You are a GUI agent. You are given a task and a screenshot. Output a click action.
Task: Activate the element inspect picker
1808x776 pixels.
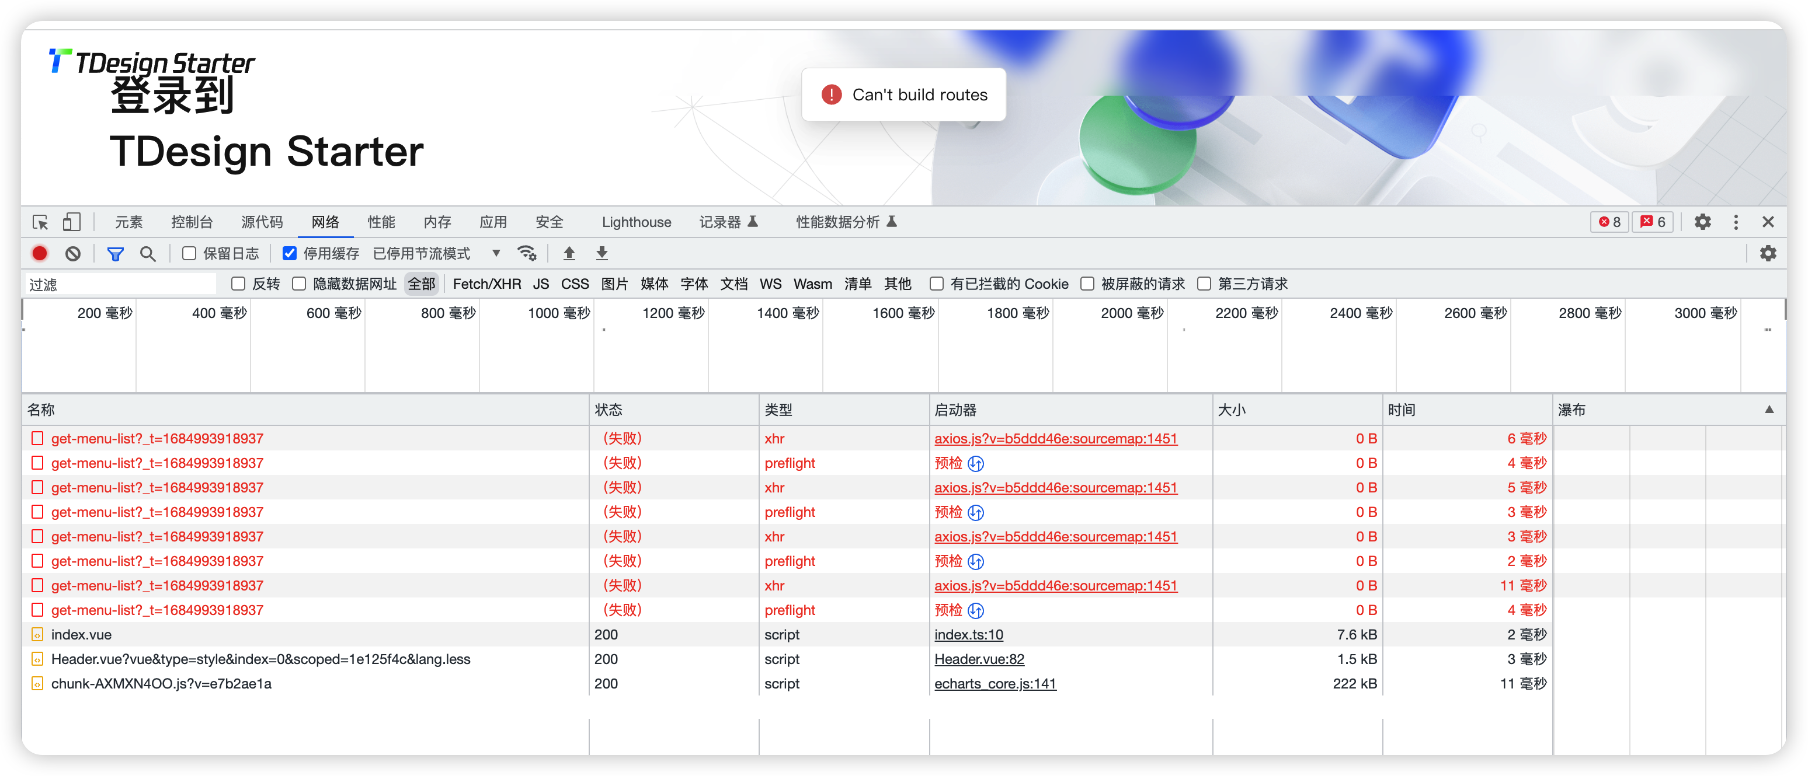[40, 222]
